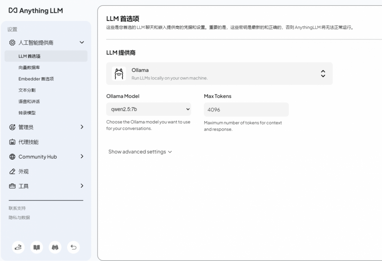This screenshot has width=382, height=261.
Task: Click the robot icon next to 代理技能
Action: click(12, 142)
